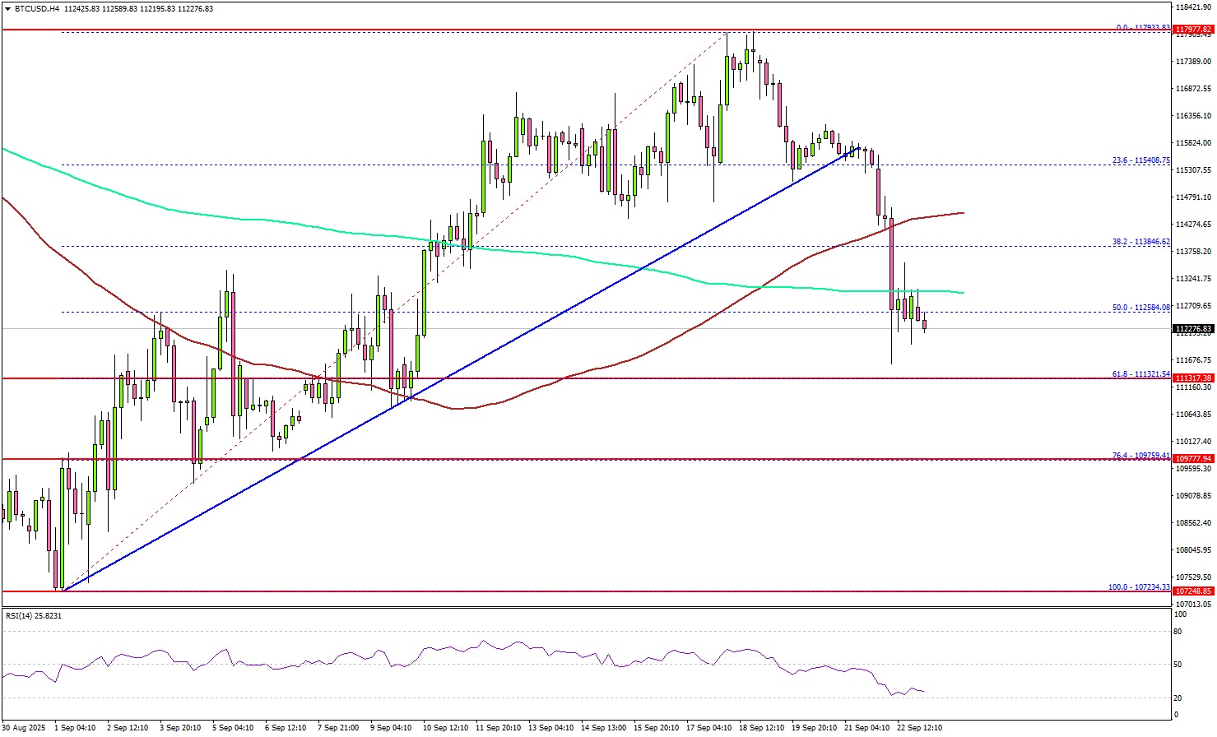Viewport: 1217px width, 737px height.
Task: Click the red 111317.38 price tag
Action: 1193,378
